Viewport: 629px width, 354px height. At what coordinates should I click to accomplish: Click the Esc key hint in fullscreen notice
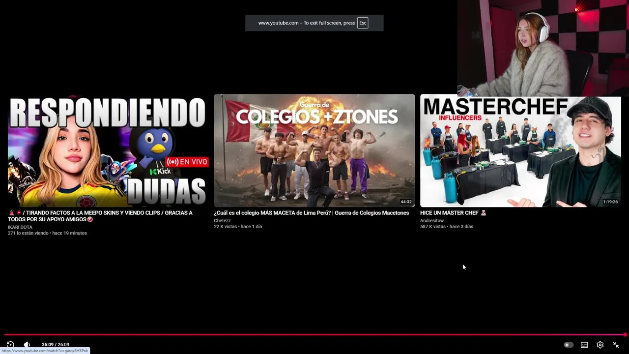coord(363,23)
